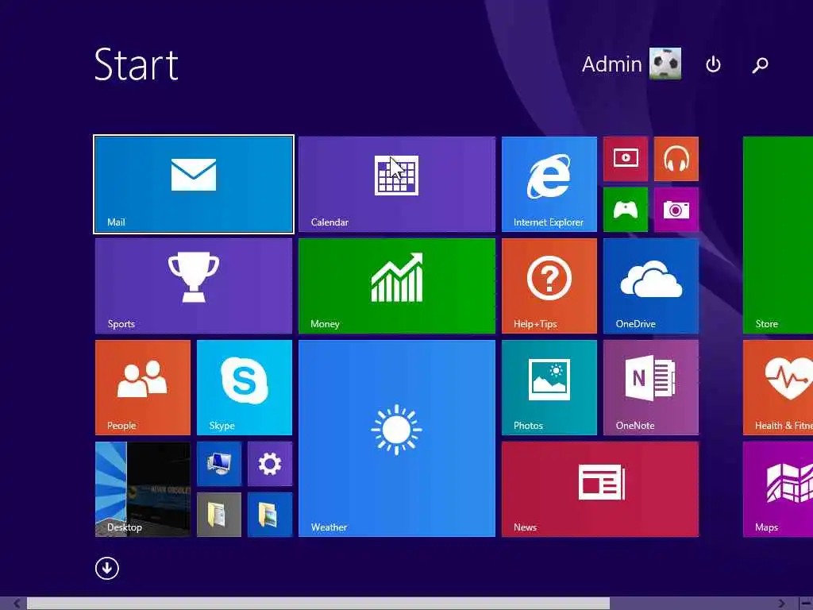Screen dimensions: 813x610
Task: Open the Photos tile
Action: (x=549, y=388)
